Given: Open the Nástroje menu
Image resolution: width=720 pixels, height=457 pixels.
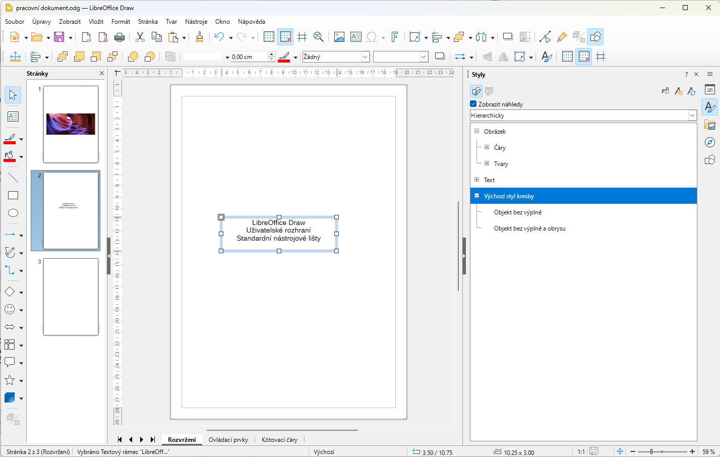Looking at the screenshot, I should (196, 22).
